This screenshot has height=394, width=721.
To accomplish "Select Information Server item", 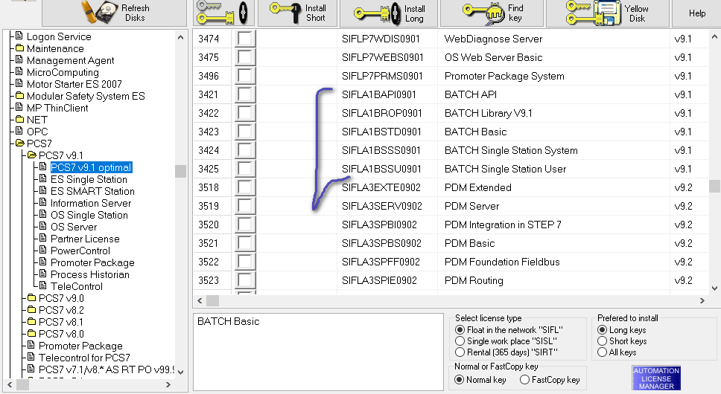I will 91,203.
